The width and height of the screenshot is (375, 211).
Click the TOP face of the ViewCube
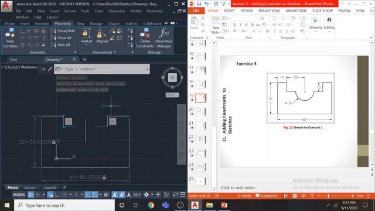coord(172,77)
